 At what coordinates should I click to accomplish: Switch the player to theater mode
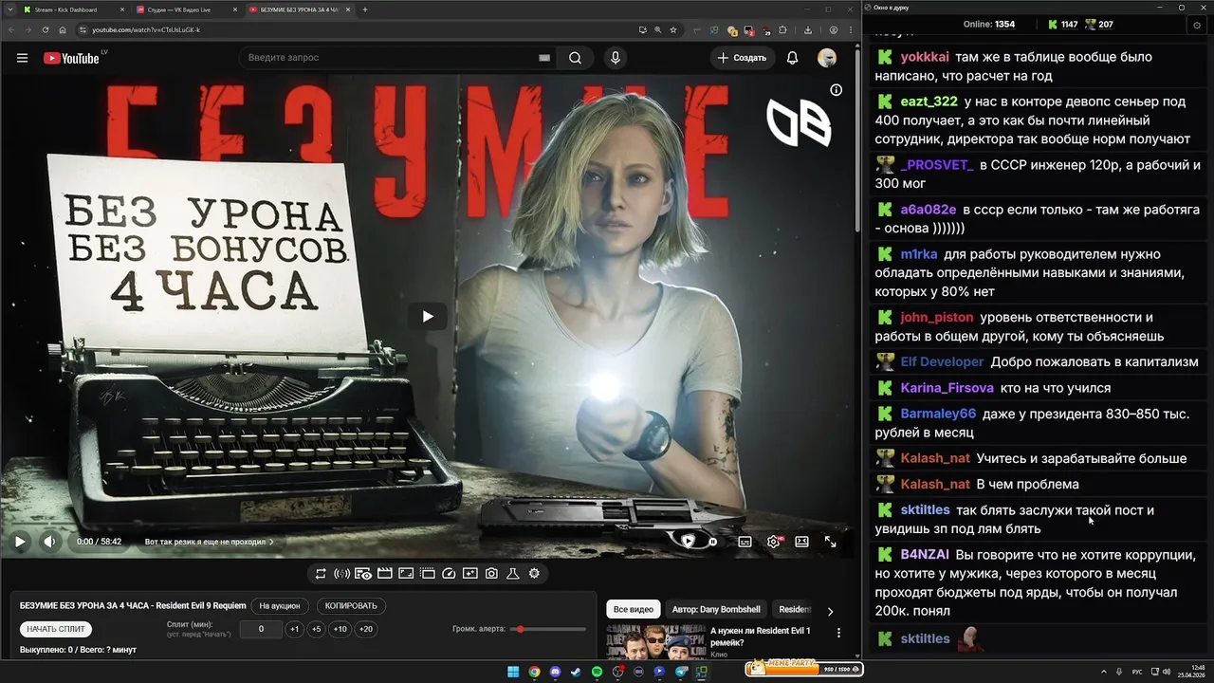point(801,542)
